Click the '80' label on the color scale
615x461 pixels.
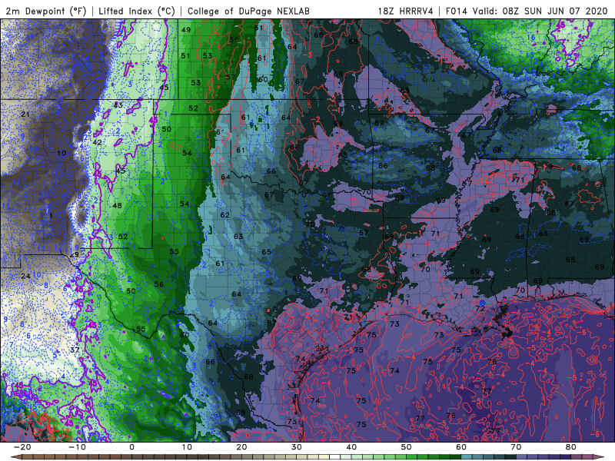[571, 447]
